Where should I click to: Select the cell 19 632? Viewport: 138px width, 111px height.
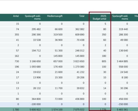click(x=37, y=72)
